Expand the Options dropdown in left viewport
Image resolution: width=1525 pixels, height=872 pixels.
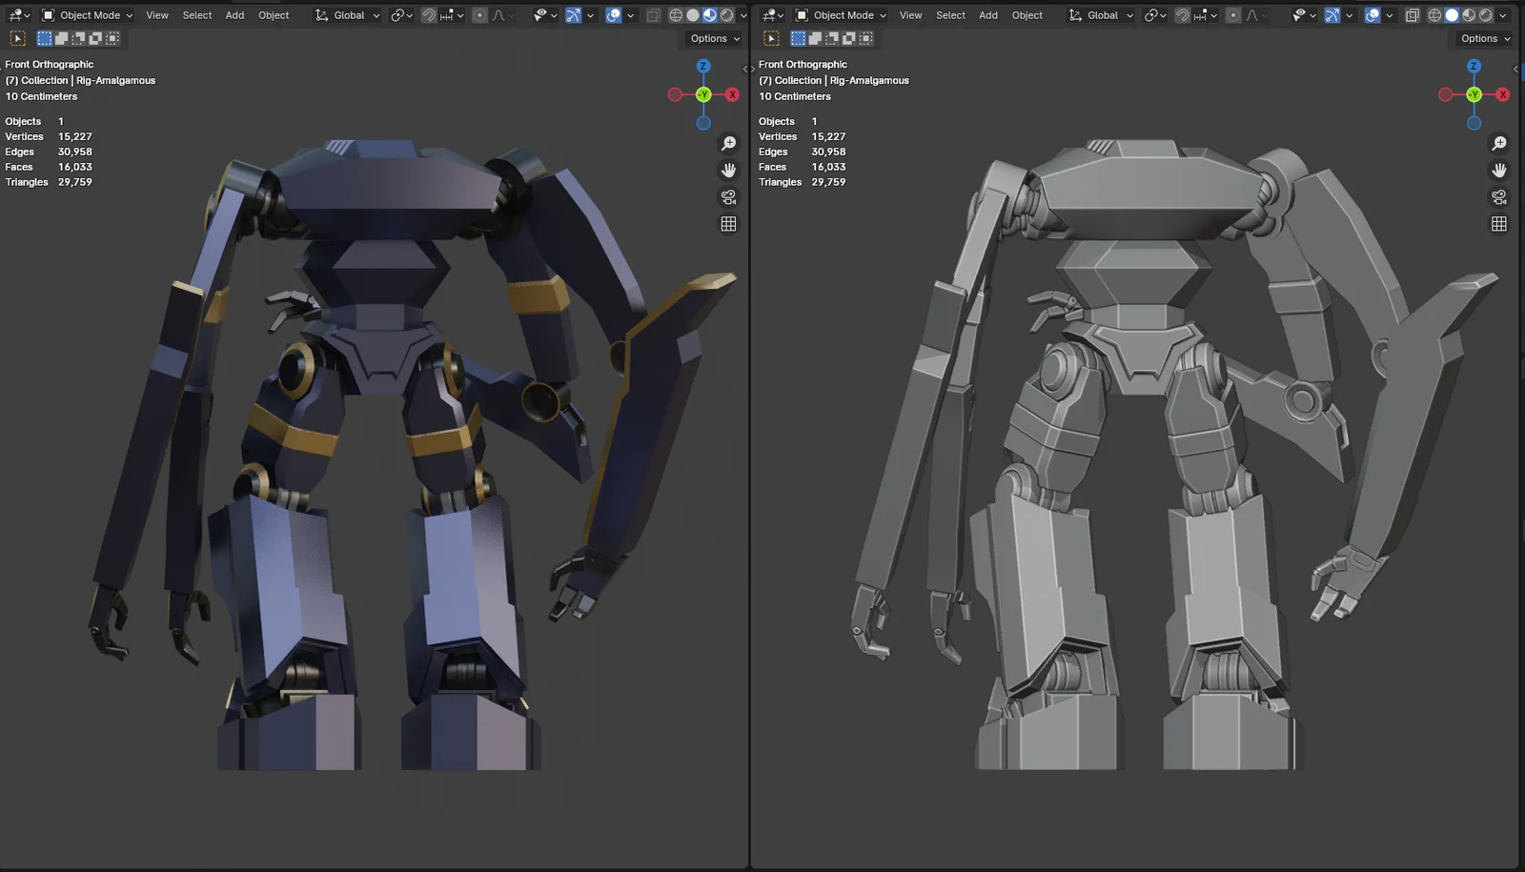[712, 38]
